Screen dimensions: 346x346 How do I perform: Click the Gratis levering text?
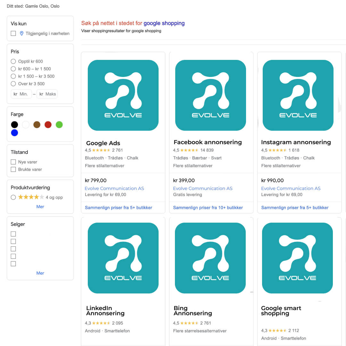(187, 195)
